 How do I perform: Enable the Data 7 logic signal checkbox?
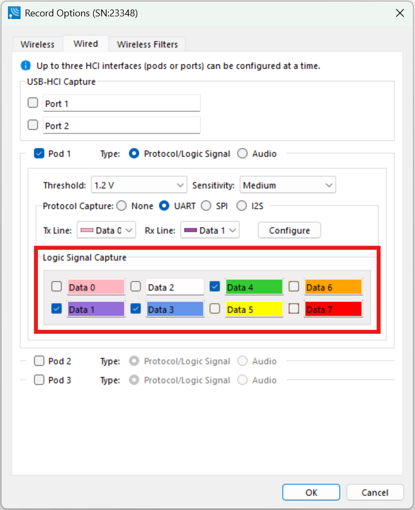(294, 308)
